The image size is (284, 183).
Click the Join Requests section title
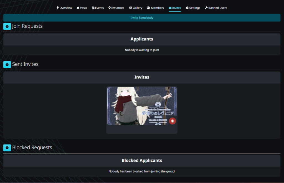27,26
